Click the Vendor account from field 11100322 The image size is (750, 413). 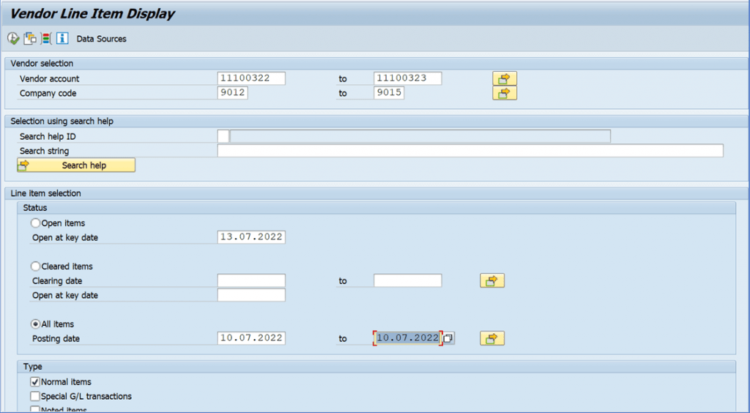point(251,78)
